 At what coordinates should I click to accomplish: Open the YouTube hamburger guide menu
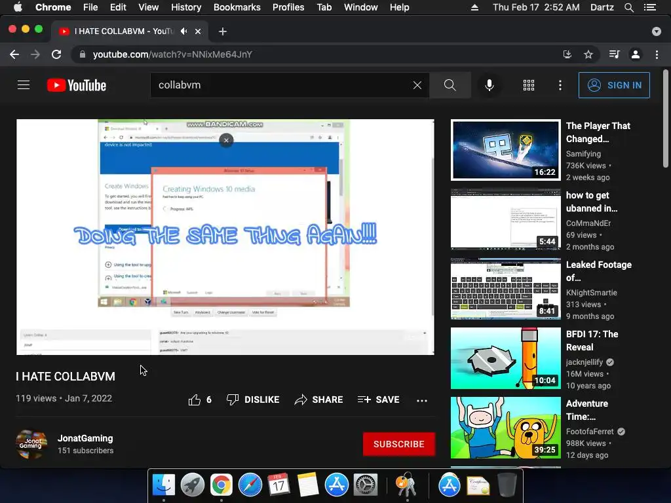coord(24,85)
